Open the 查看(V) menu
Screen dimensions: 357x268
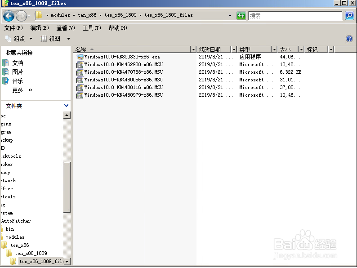coord(66,28)
